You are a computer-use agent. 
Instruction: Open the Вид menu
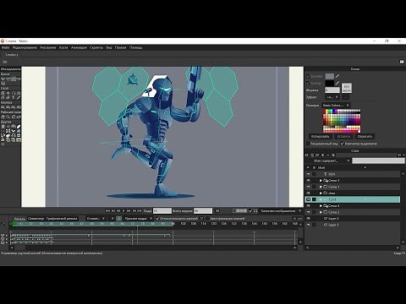(x=109, y=47)
